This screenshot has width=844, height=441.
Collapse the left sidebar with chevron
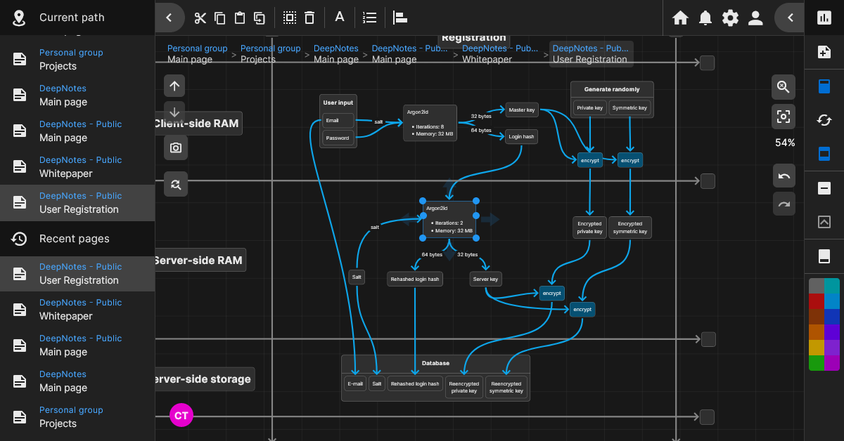(169, 18)
